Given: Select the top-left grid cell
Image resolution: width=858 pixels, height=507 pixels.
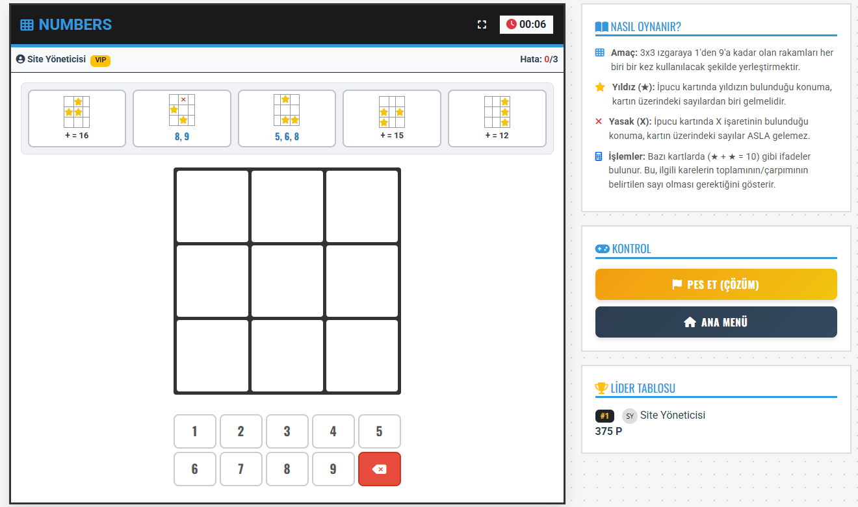Looking at the screenshot, I should [213, 206].
